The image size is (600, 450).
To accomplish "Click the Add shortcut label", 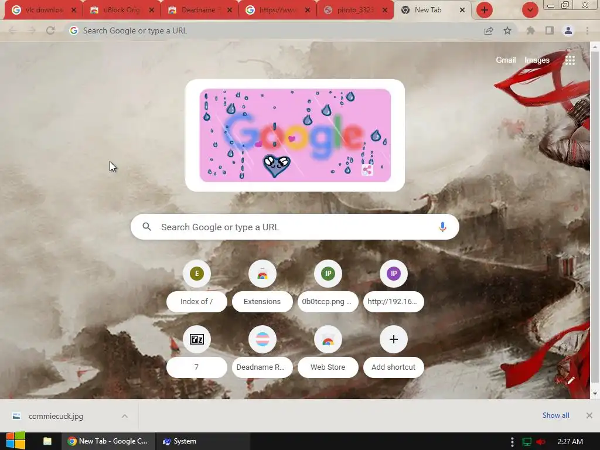I will coord(393,367).
